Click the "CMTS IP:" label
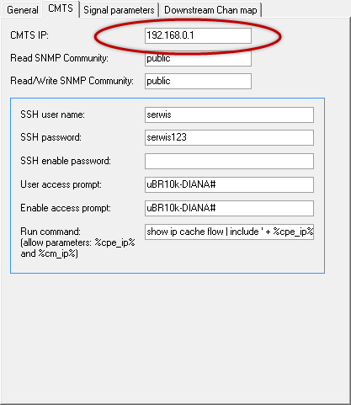 point(29,35)
